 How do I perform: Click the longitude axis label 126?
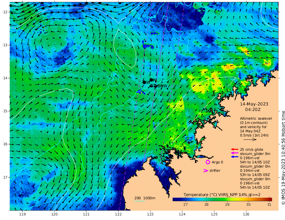[246, 214]
